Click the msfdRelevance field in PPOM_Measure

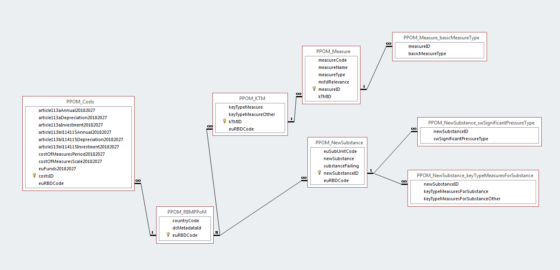point(333,82)
